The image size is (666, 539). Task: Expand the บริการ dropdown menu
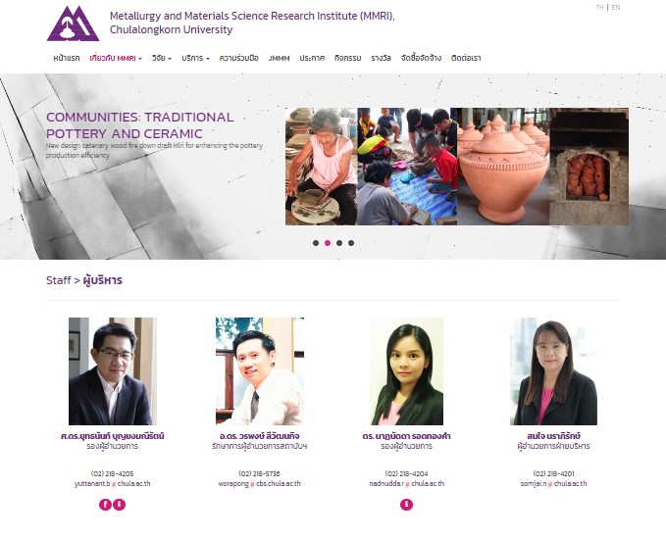coord(195,58)
